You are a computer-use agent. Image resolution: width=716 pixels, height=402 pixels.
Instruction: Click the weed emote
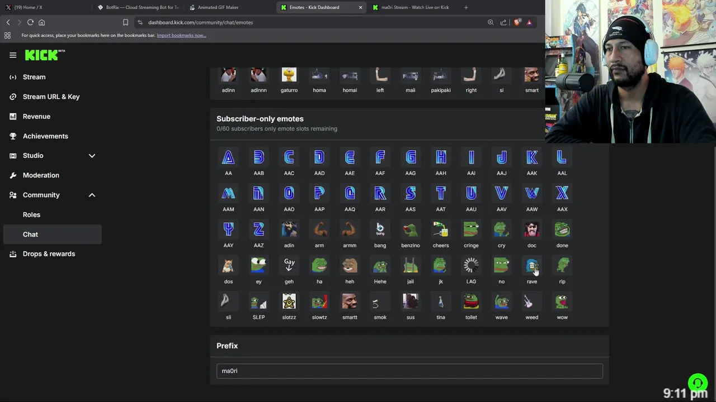[x=532, y=301]
